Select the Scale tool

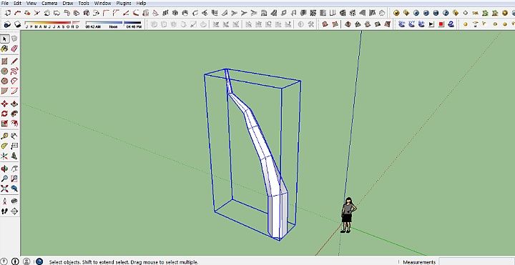[x=4, y=124]
